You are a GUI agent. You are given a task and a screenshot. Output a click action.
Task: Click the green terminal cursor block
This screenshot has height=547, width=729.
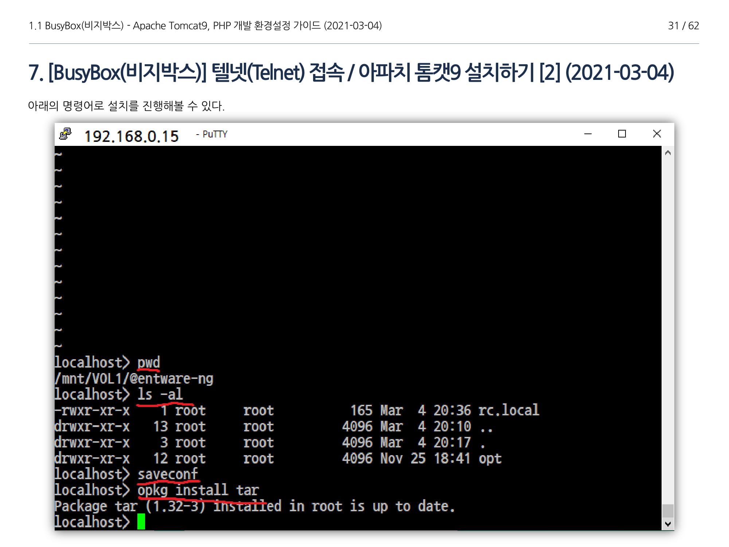coord(141,521)
